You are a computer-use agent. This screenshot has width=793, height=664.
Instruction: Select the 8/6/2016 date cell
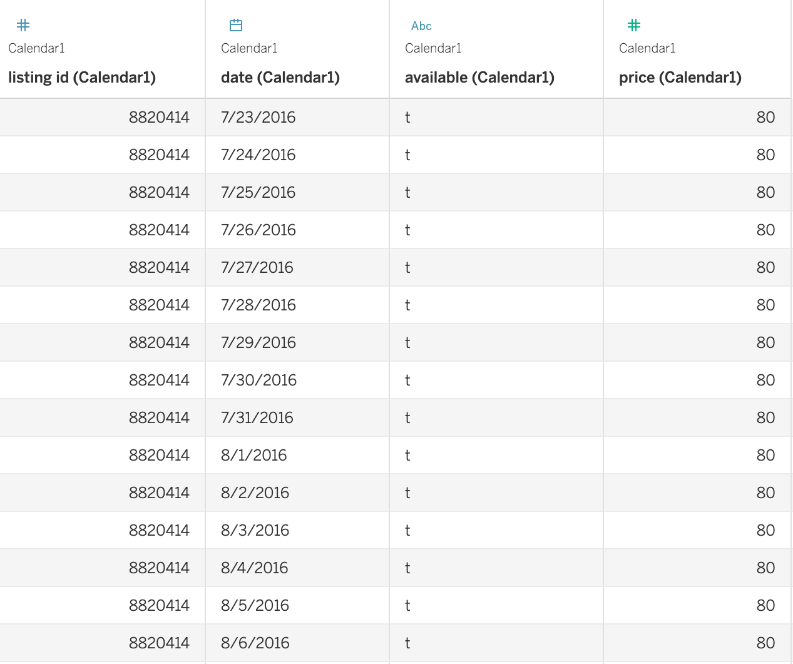tap(255, 643)
